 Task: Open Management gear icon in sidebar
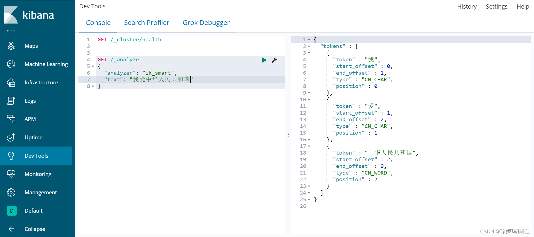[11, 192]
